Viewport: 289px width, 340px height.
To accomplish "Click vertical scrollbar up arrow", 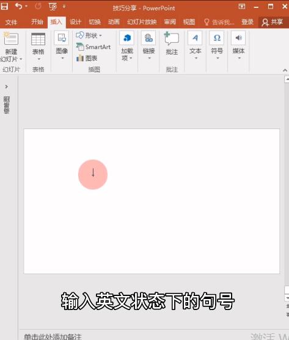I will click(287, 79).
